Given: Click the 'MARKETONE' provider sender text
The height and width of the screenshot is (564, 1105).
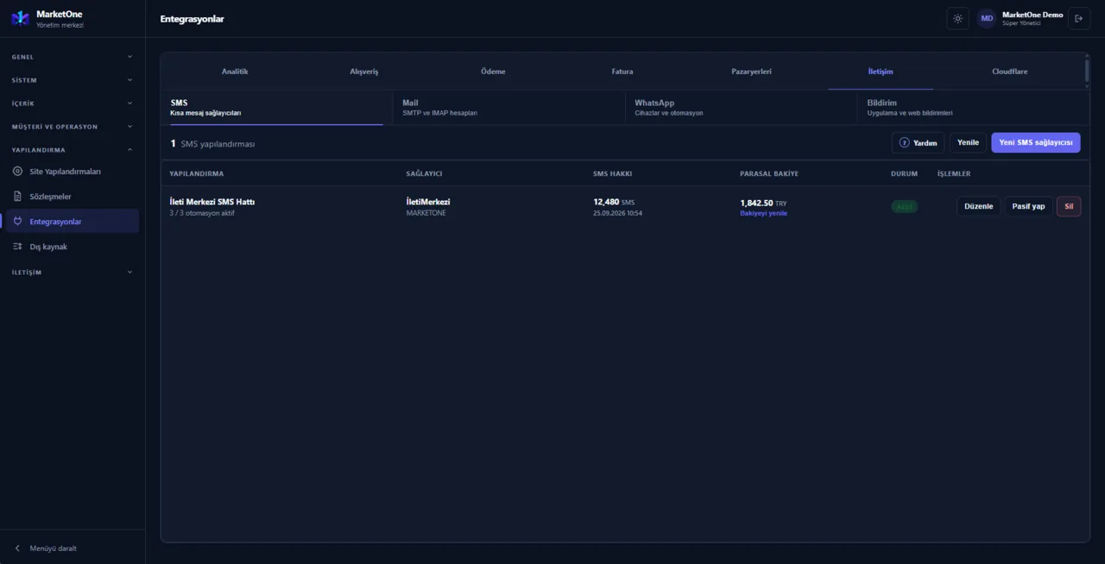Looking at the screenshot, I should click(426, 213).
